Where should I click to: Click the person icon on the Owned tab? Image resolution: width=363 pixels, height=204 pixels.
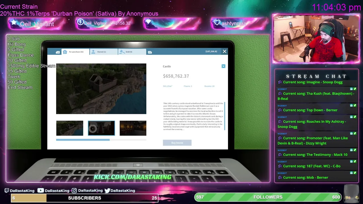pos(93,52)
